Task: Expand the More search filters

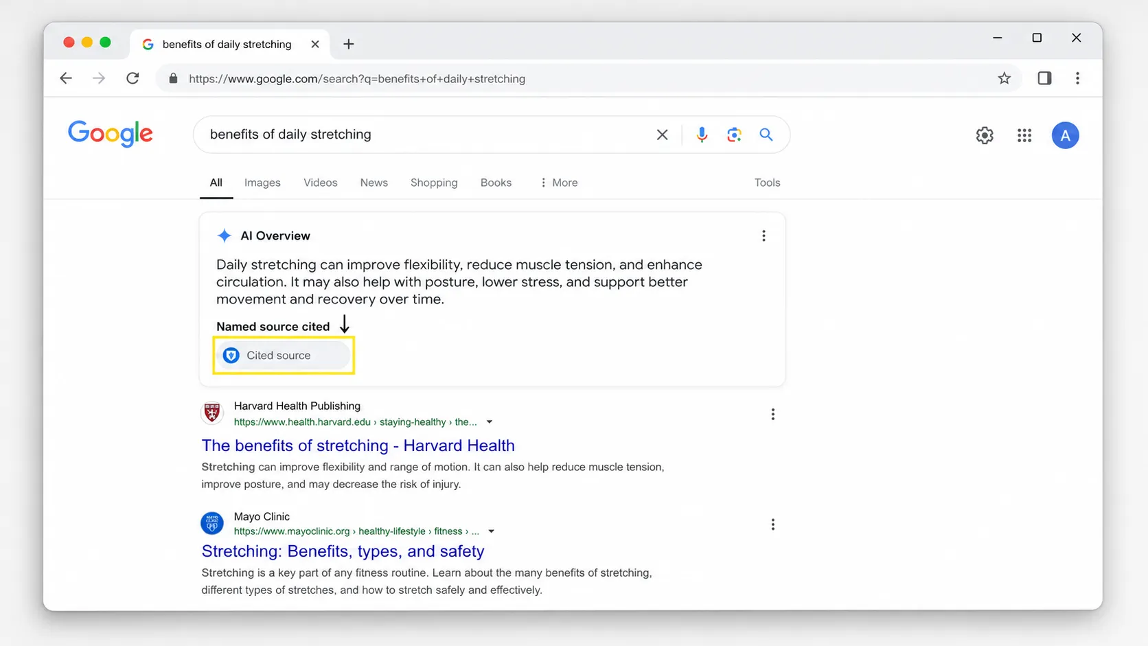Action: pos(559,183)
